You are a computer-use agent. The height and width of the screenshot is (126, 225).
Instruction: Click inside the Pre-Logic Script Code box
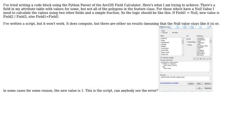(x=185, y=66)
